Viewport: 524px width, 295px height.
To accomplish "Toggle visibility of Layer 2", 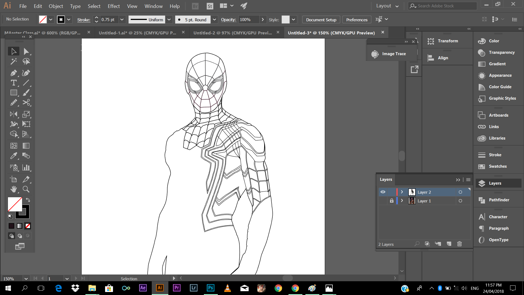I will 383,192.
